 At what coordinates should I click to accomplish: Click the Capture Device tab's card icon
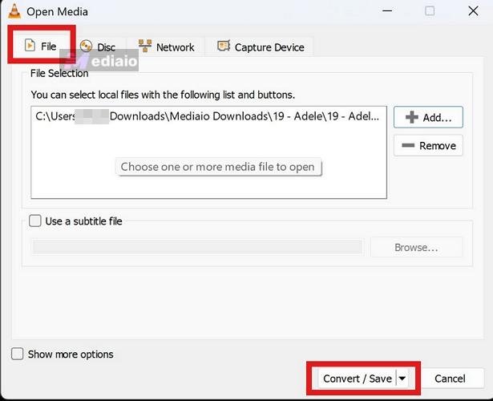pyautogui.click(x=224, y=47)
